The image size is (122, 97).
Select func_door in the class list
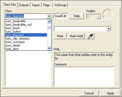[26, 49]
